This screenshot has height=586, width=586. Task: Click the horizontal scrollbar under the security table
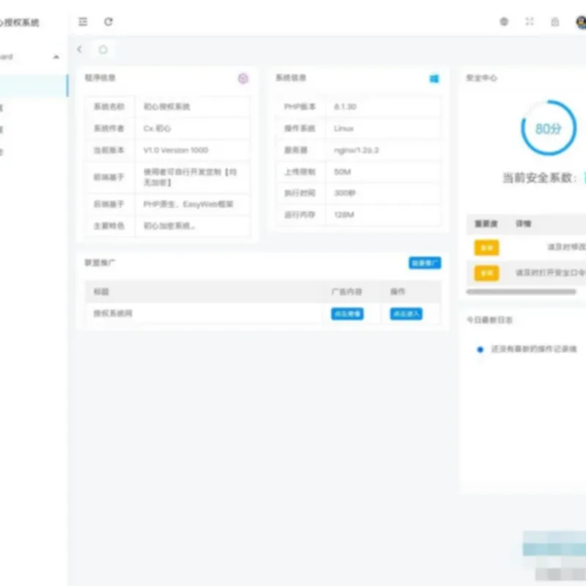pyautogui.click(x=521, y=292)
